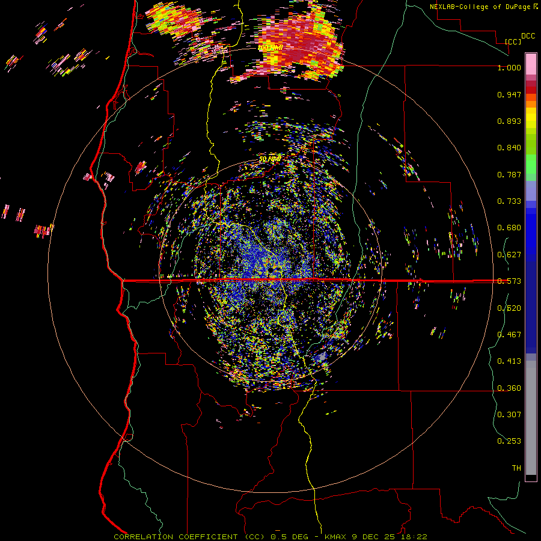Viewport: 541px width, 541px height.
Task: Click the TH threshold label
Action: (x=516, y=468)
